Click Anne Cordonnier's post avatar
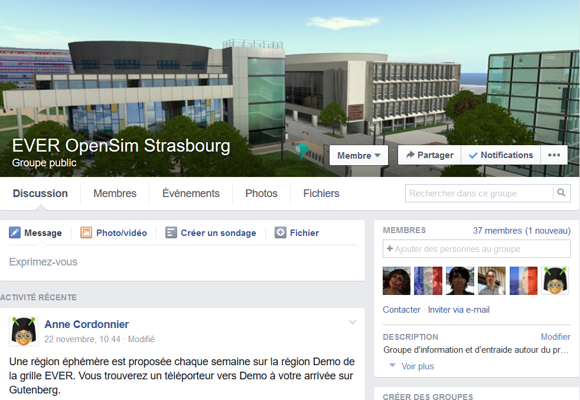Viewport: 580px width, 400px height. [24, 332]
